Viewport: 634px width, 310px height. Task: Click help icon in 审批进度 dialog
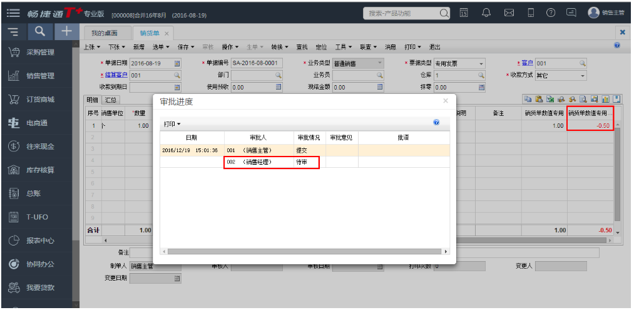point(436,122)
